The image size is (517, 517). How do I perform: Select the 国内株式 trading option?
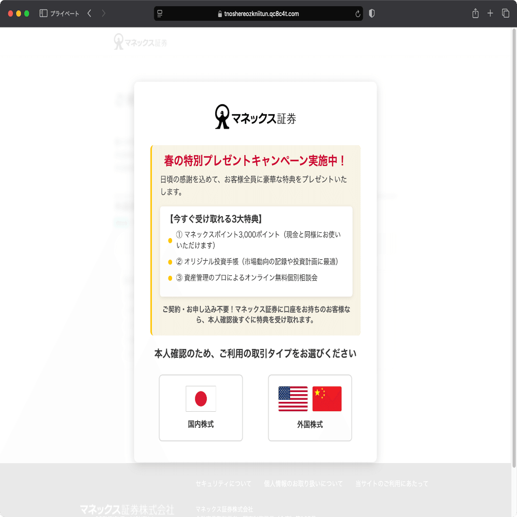[x=201, y=408]
